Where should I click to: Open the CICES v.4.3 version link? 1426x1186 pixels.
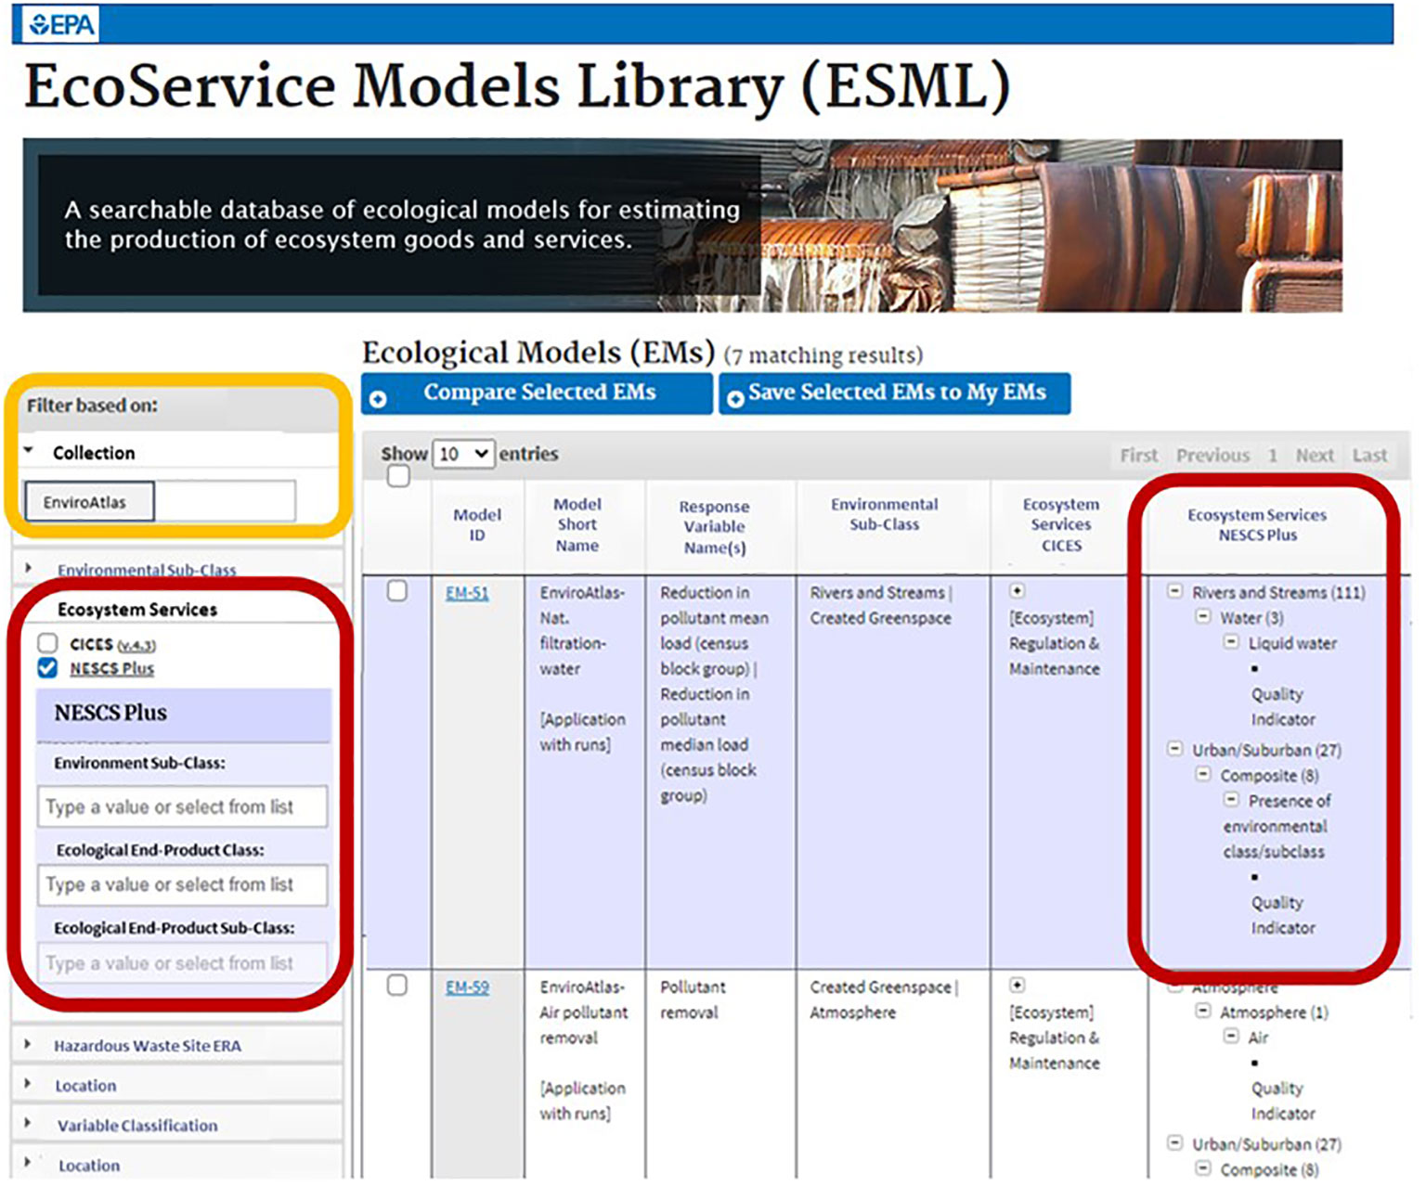point(136,645)
